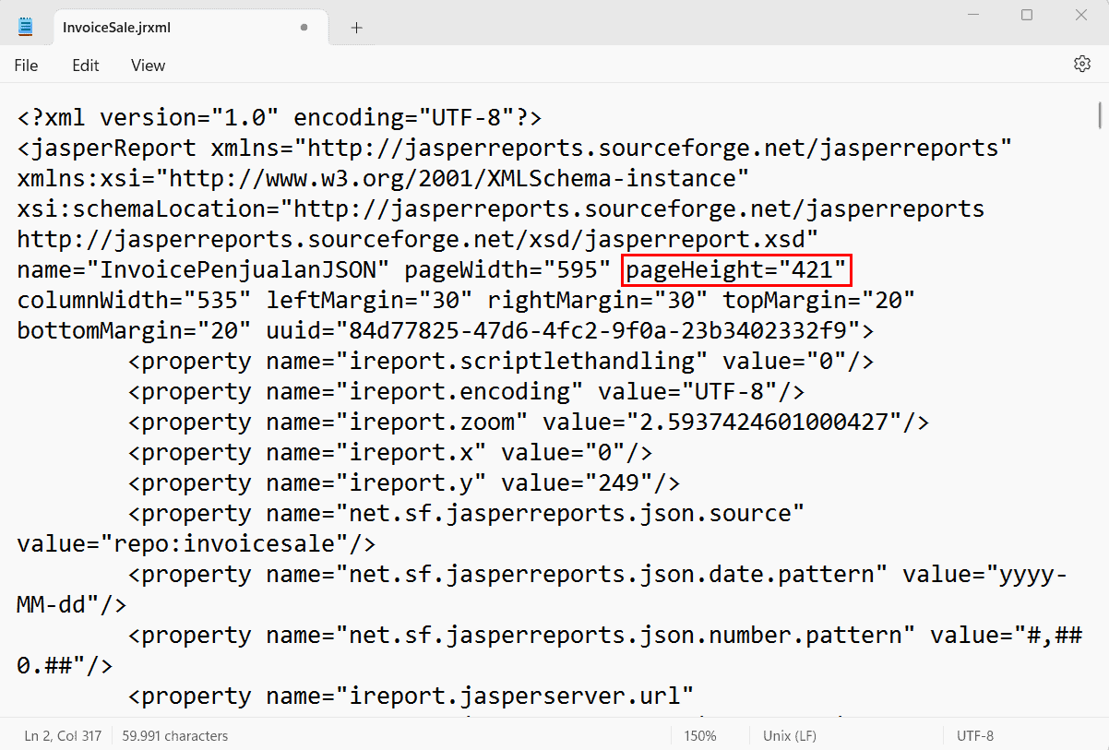The image size is (1109, 750).
Task: Click the json.date.pattern property line
Action: pos(598,575)
